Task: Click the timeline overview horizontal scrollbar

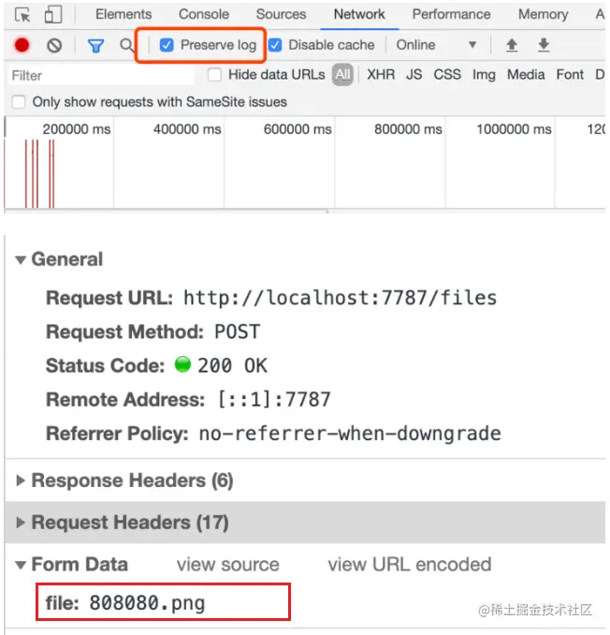Action: pos(166,211)
